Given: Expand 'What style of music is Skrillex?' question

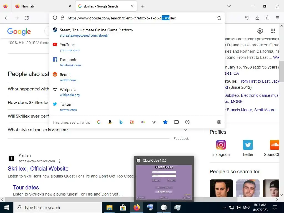Looking at the screenshot, I should tap(98, 130).
